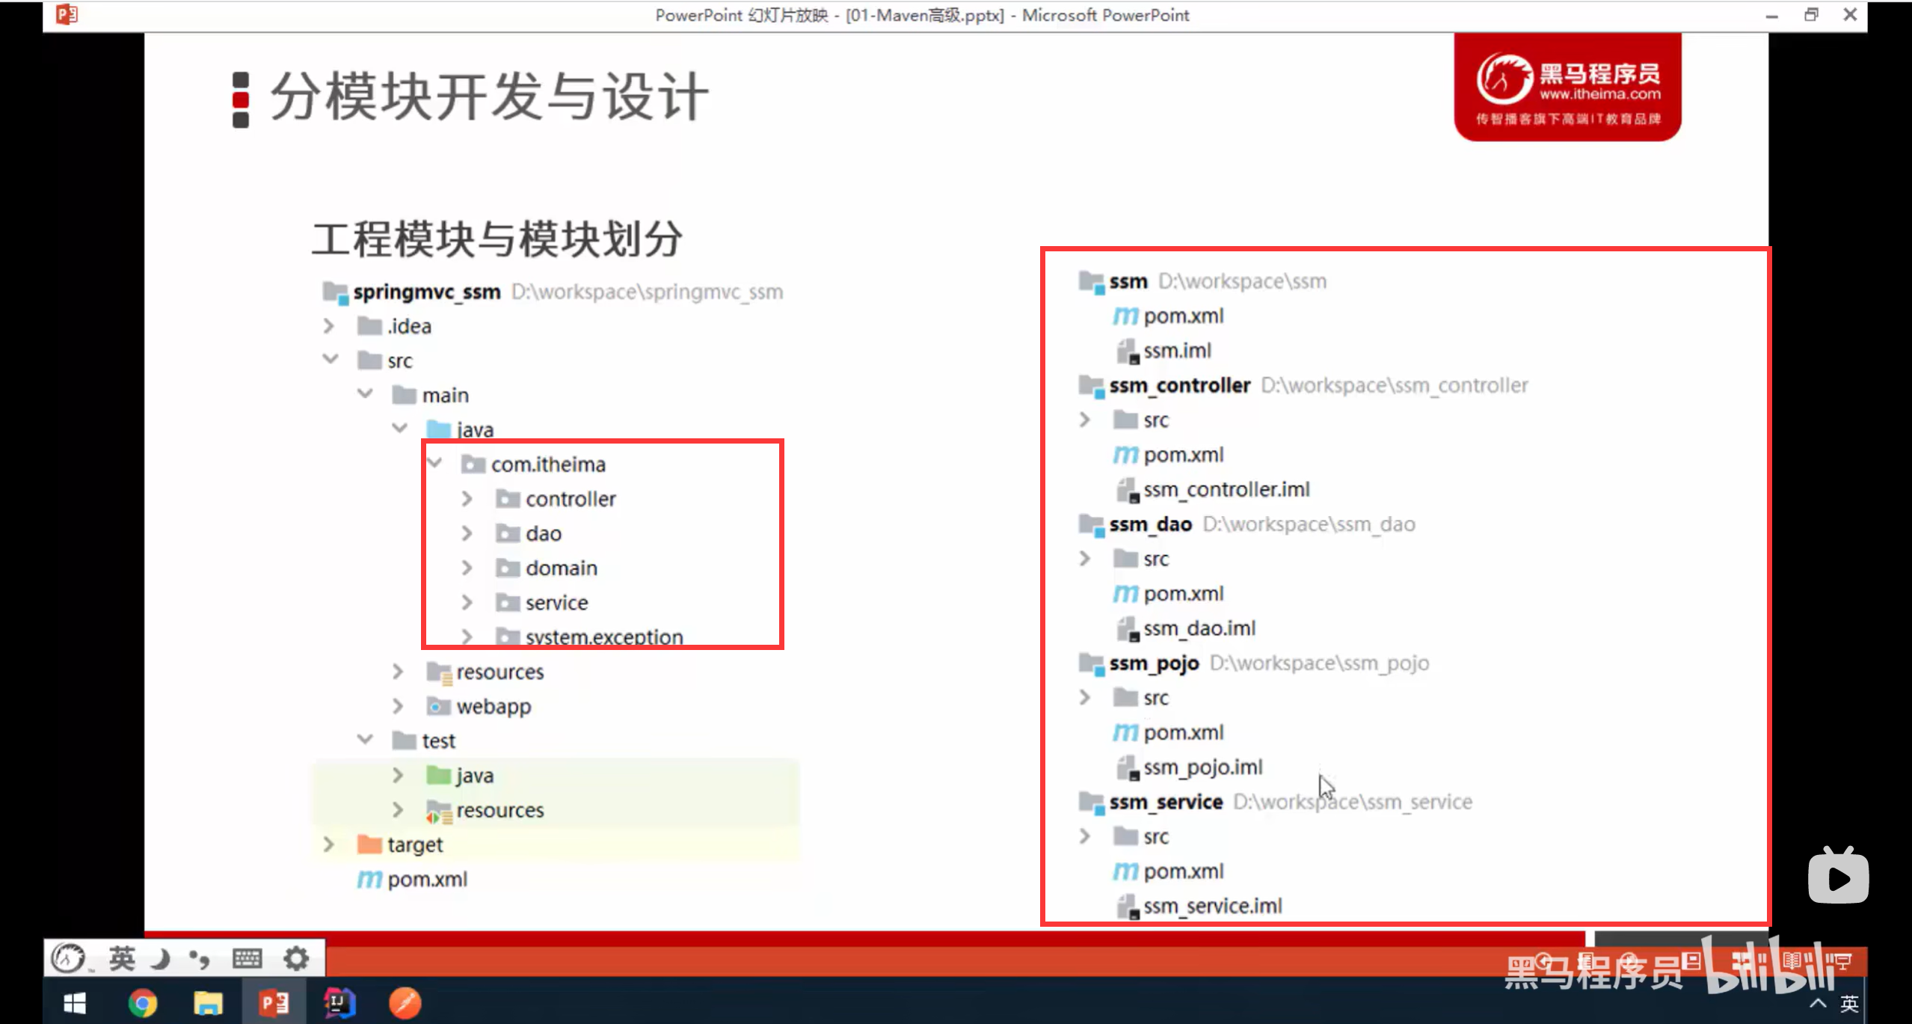Click the PowerPoint taskbar icon

tap(274, 1002)
